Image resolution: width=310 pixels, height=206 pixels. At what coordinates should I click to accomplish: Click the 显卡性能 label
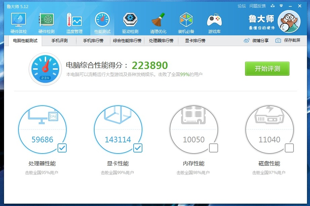118,164
